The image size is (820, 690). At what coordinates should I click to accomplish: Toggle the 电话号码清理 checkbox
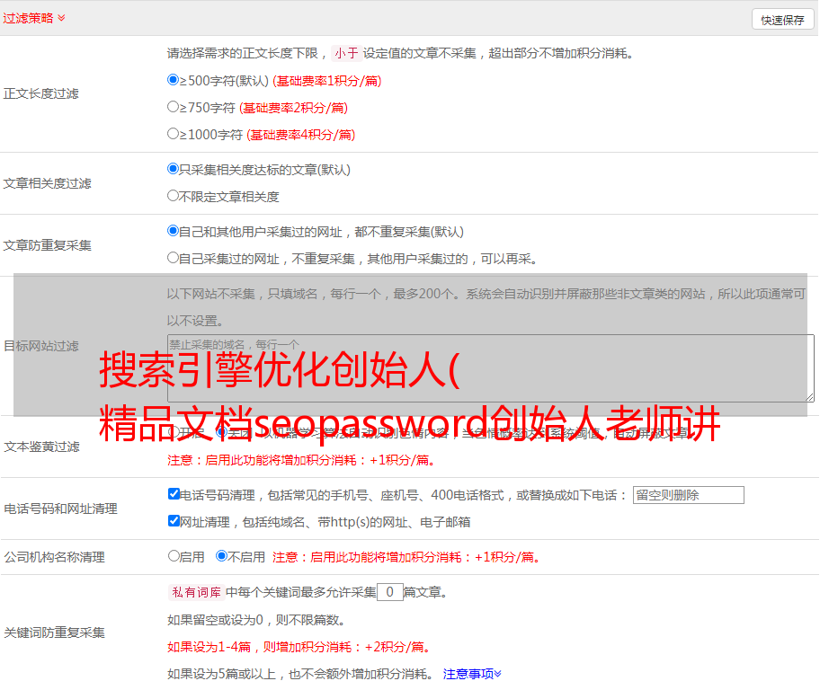click(x=174, y=494)
